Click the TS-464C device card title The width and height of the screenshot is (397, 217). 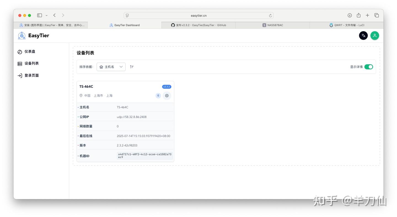(x=86, y=87)
